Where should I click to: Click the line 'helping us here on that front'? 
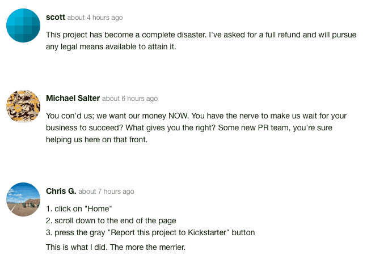coord(96,139)
